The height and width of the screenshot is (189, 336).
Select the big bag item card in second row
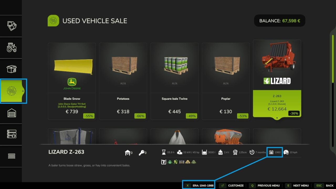[x=72, y=136]
